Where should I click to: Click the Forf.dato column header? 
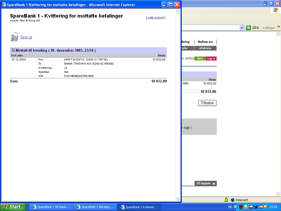tap(17, 55)
